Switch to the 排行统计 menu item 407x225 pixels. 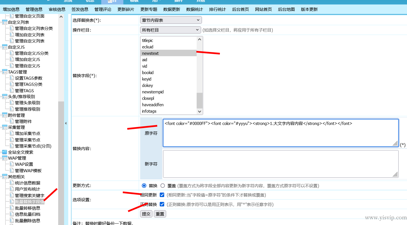(217, 9)
